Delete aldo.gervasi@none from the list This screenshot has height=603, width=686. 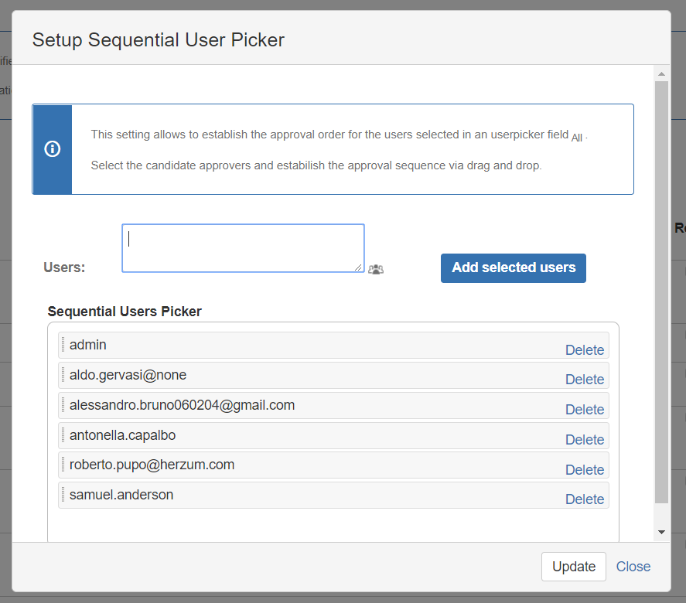pos(585,379)
